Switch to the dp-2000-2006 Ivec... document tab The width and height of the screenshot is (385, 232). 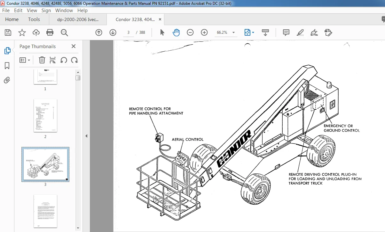click(78, 19)
